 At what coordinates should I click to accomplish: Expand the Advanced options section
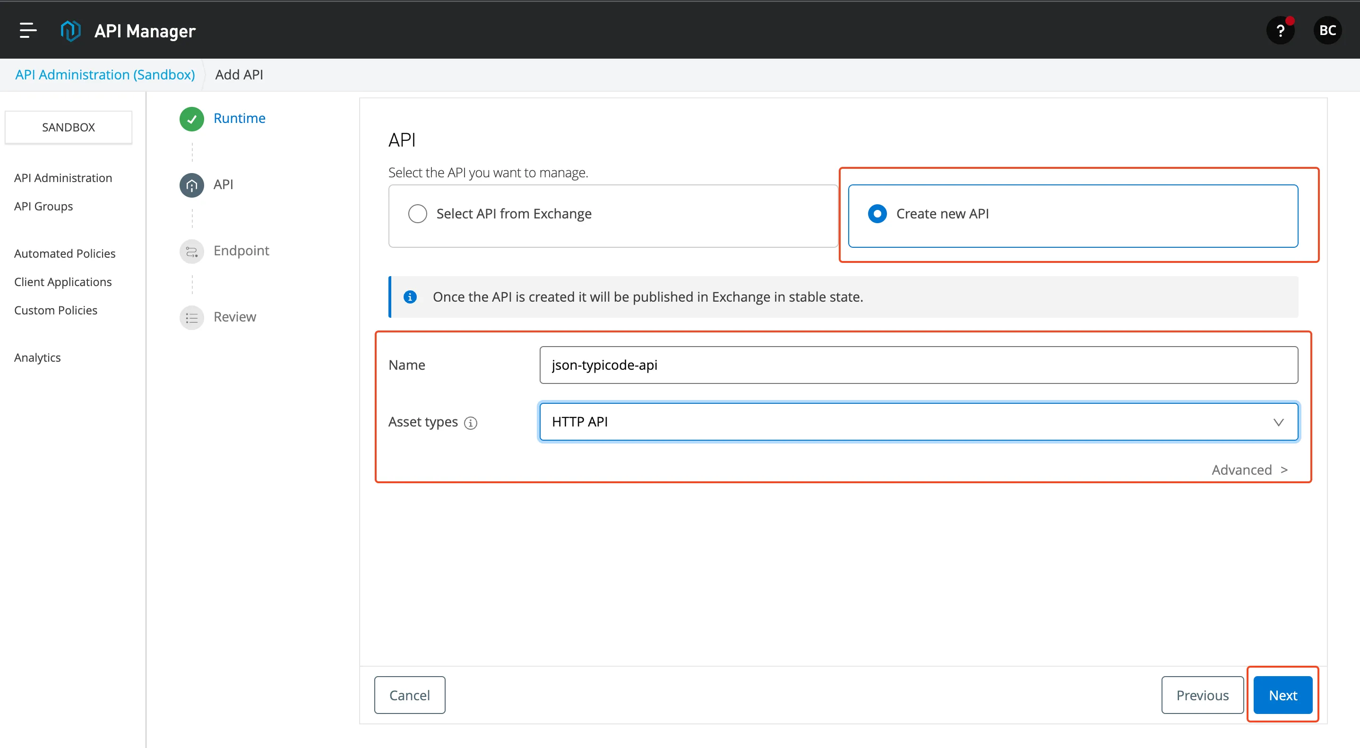point(1249,470)
